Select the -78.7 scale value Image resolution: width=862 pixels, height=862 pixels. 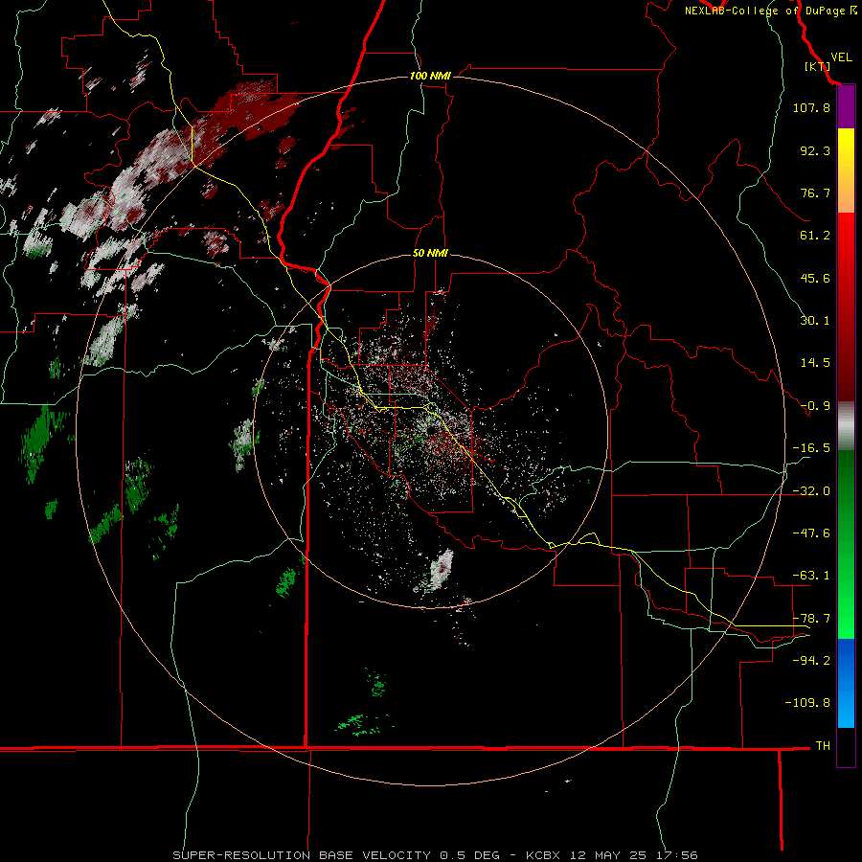(811, 619)
